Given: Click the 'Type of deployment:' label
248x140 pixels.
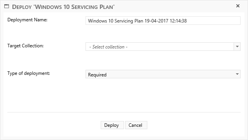Looking at the screenshot, I should click(28, 73).
